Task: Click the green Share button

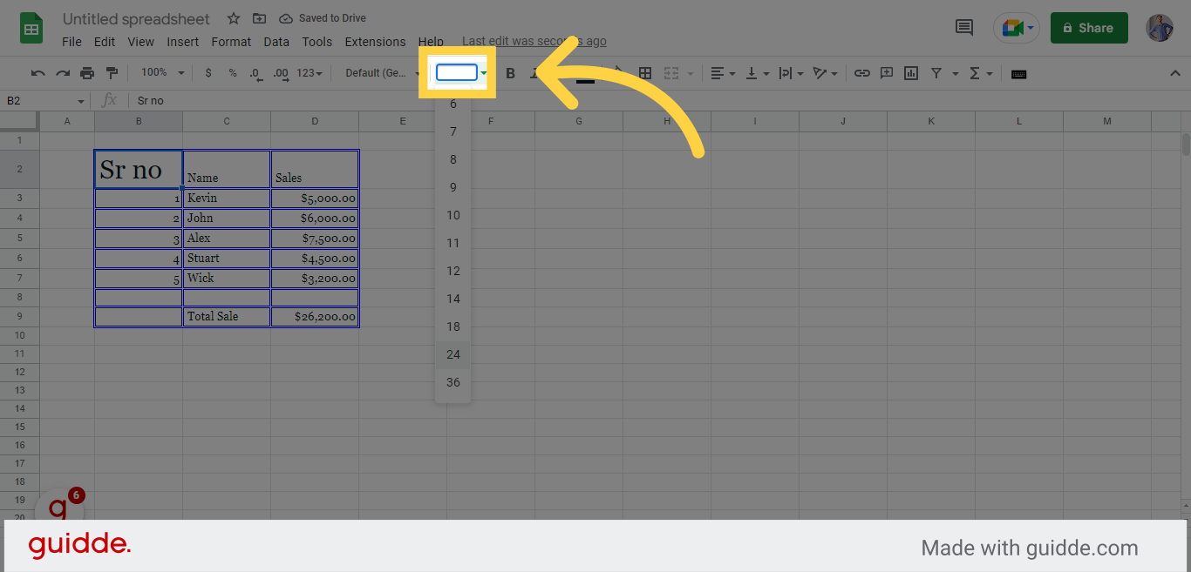Action: click(1088, 28)
